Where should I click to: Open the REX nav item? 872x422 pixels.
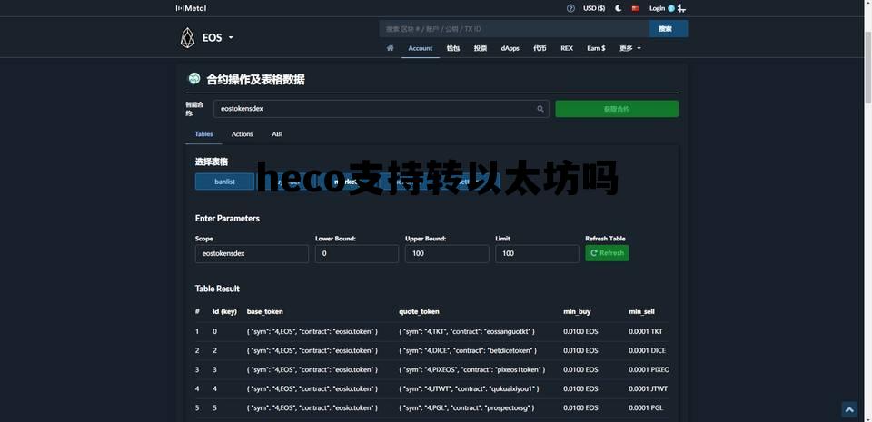pos(567,48)
